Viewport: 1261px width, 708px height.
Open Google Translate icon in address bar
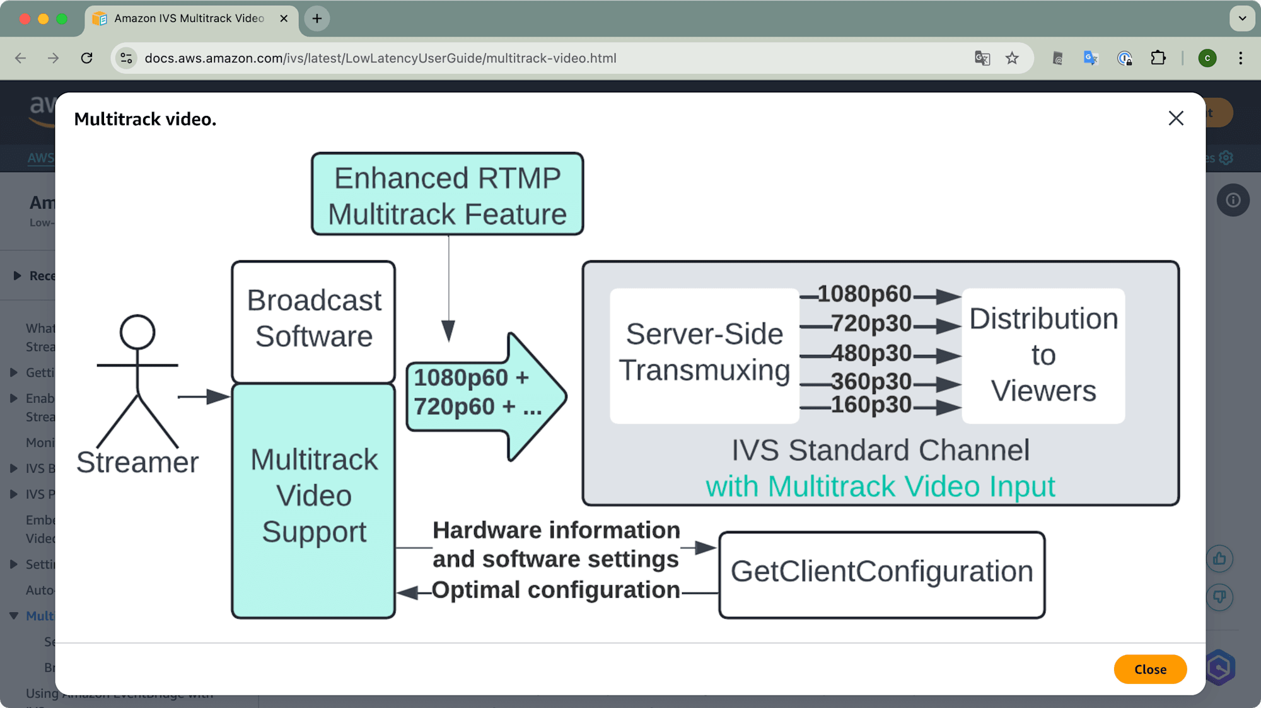[x=982, y=58]
